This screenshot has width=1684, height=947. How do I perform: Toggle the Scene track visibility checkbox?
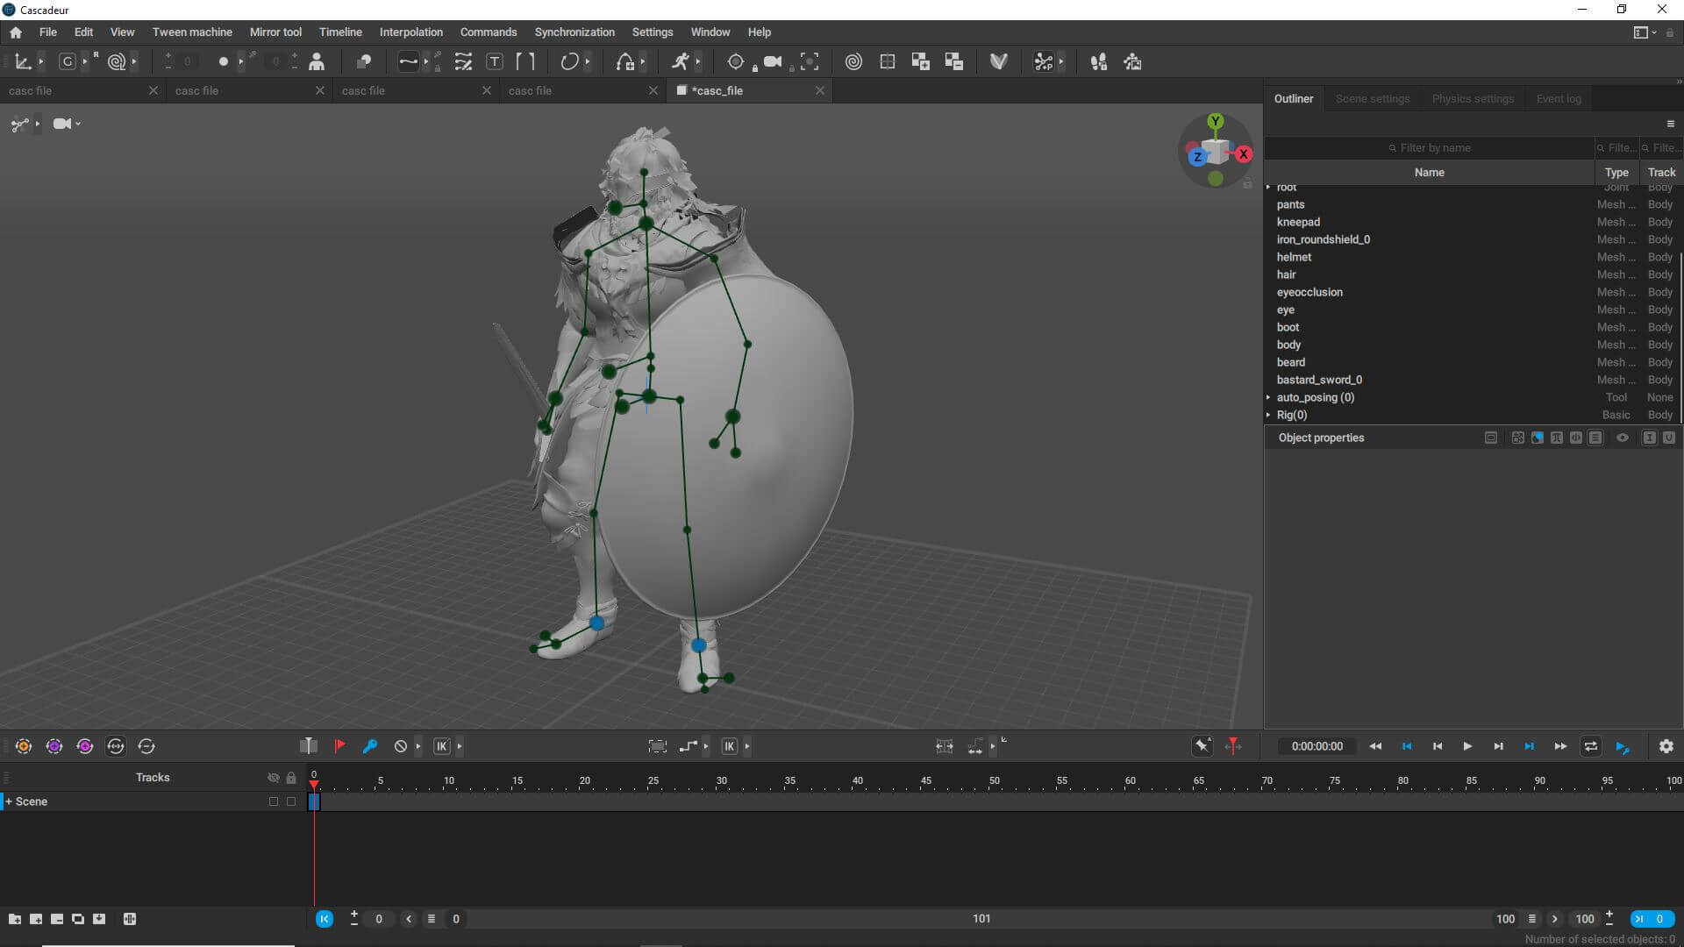(x=274, y=801)
